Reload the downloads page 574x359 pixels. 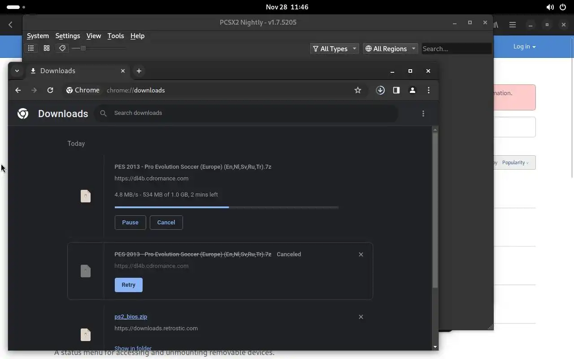tap(50, 90)
